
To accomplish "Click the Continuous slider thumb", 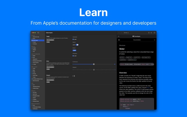I will click(94, 64).
